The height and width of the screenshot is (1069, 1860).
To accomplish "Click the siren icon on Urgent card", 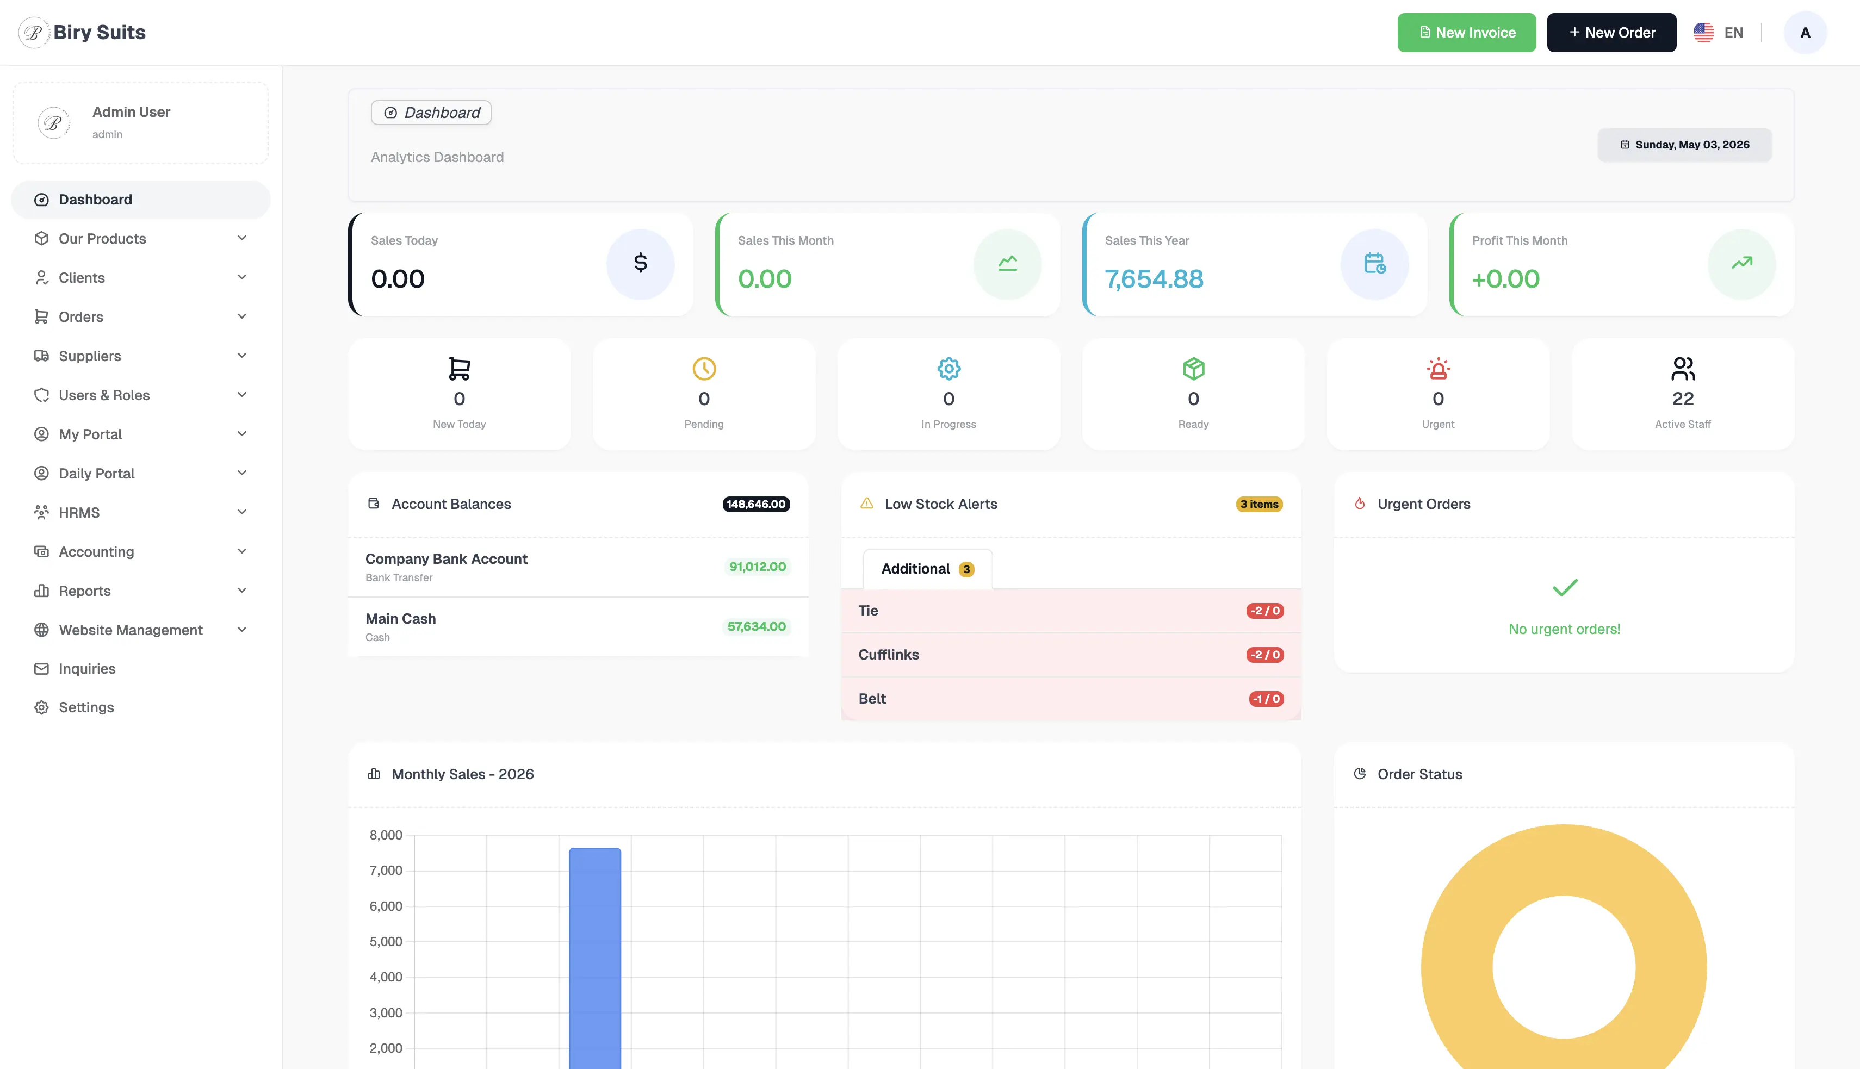I will point(1438,369).
